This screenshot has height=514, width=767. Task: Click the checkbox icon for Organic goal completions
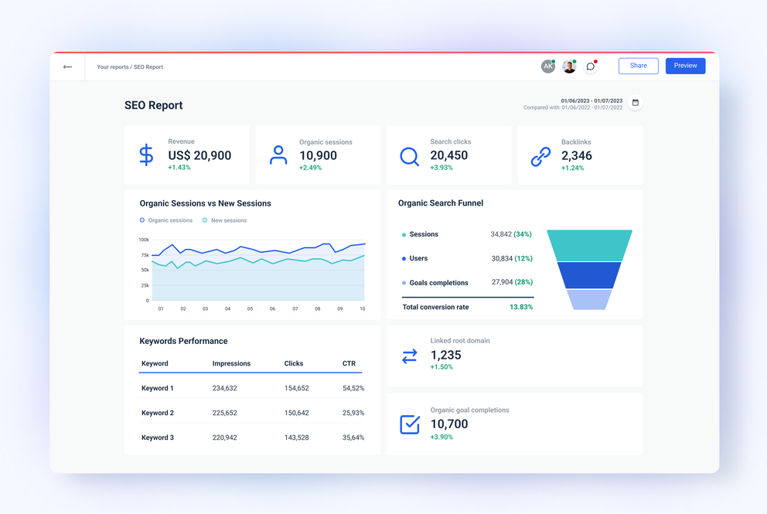(x=410, y=424)
